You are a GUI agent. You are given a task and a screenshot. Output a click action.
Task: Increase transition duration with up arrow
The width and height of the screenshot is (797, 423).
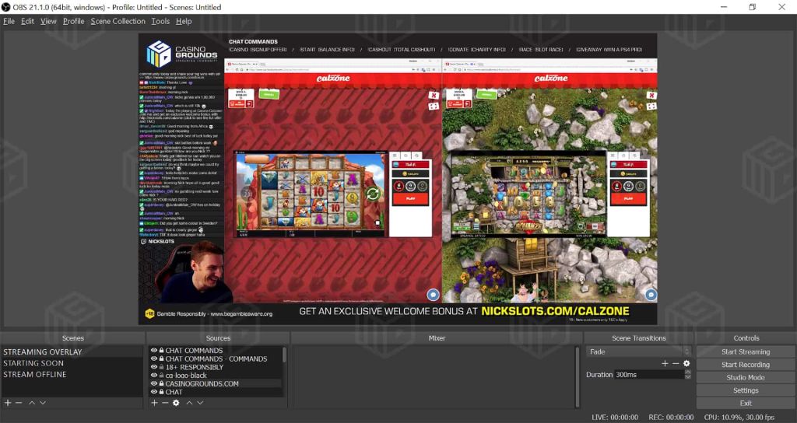pos(688,372)
